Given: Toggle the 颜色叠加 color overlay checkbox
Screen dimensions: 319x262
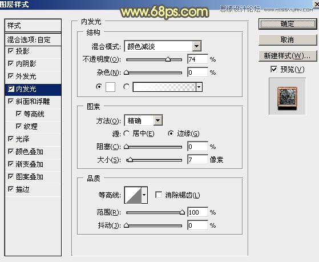Looking at the screenshot, I should (x=11, y=151).
